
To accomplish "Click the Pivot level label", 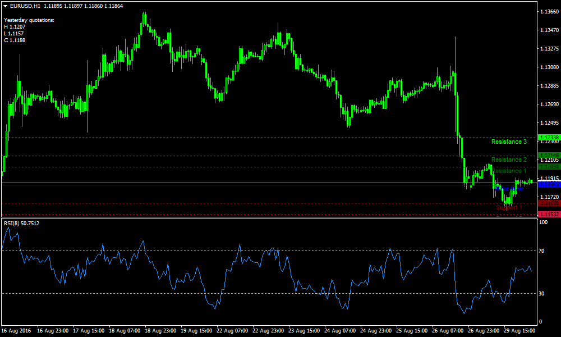I will pos(509,189).
